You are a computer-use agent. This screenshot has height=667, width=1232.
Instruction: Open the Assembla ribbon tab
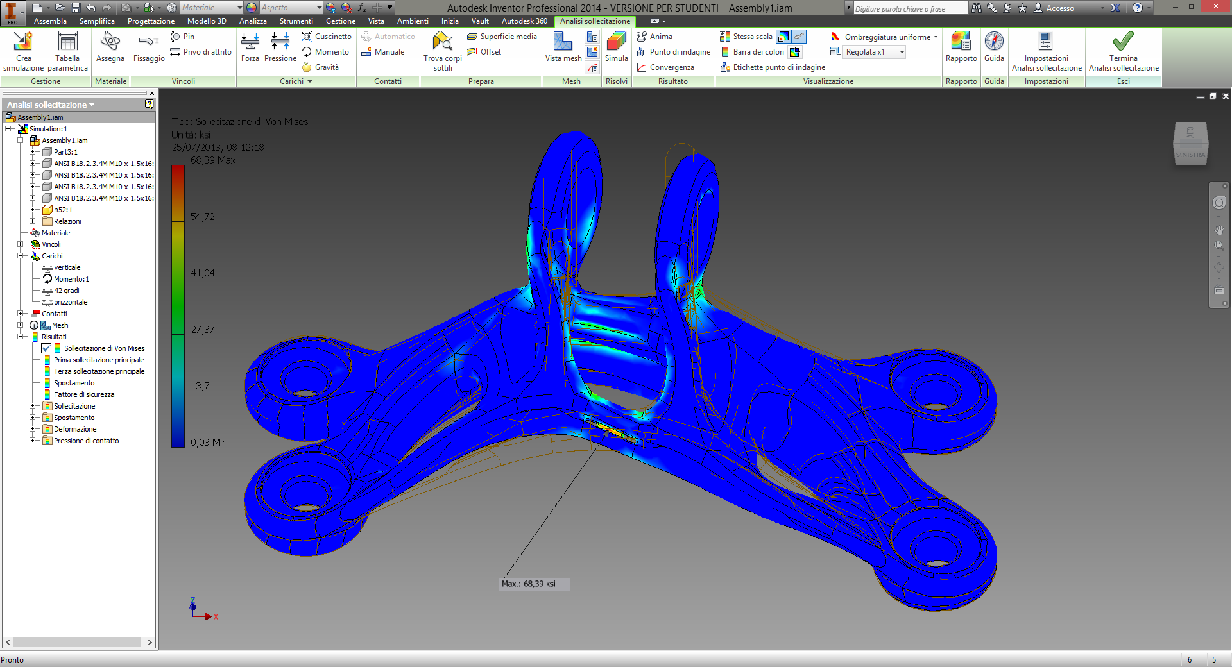[50, 21]
